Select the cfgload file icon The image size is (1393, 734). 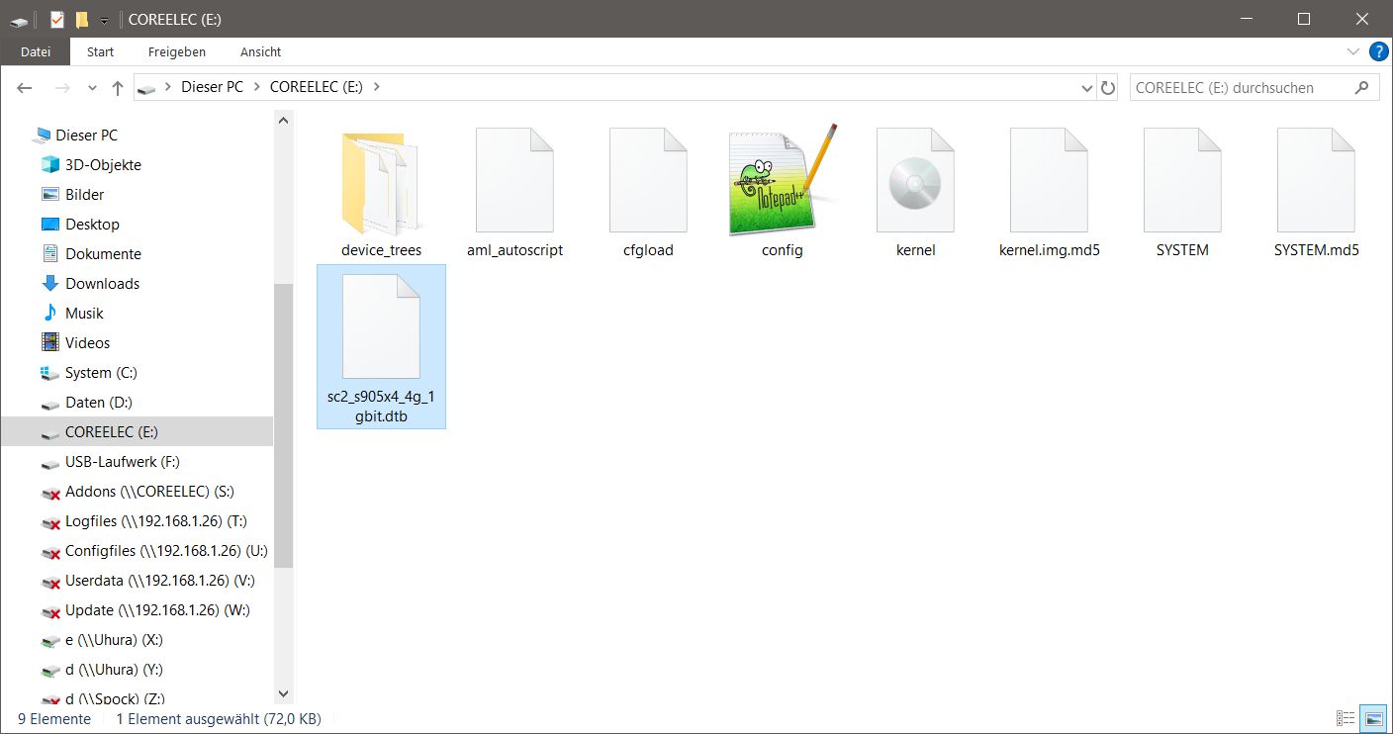(648, 180)
